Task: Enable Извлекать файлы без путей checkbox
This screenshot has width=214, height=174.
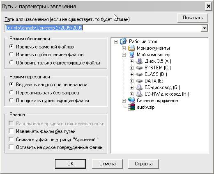Action: pos(11,131)
